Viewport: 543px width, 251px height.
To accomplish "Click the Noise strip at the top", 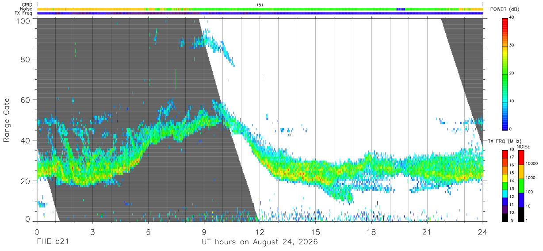I will point(260,9).
